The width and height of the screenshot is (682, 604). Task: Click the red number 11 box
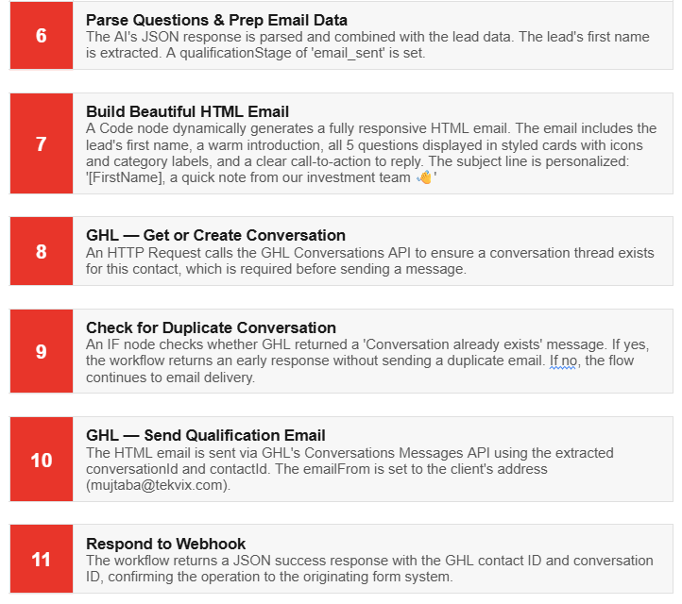42,559
